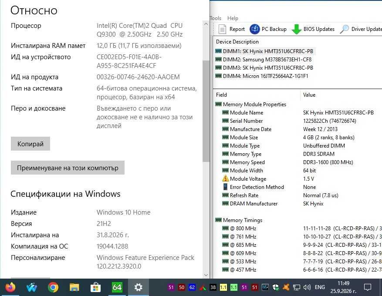Viewport: 382px width, 296px height.
Task: Open the Help menu in AIDA64
Action: click(x=233, y=18)
